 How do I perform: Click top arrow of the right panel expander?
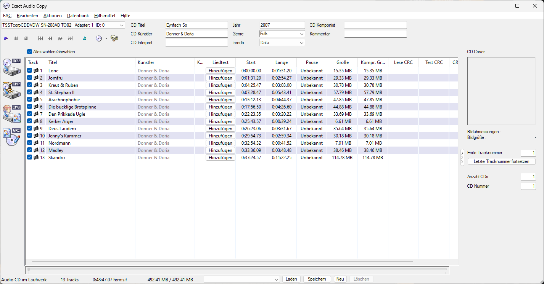tap(462, 153)
